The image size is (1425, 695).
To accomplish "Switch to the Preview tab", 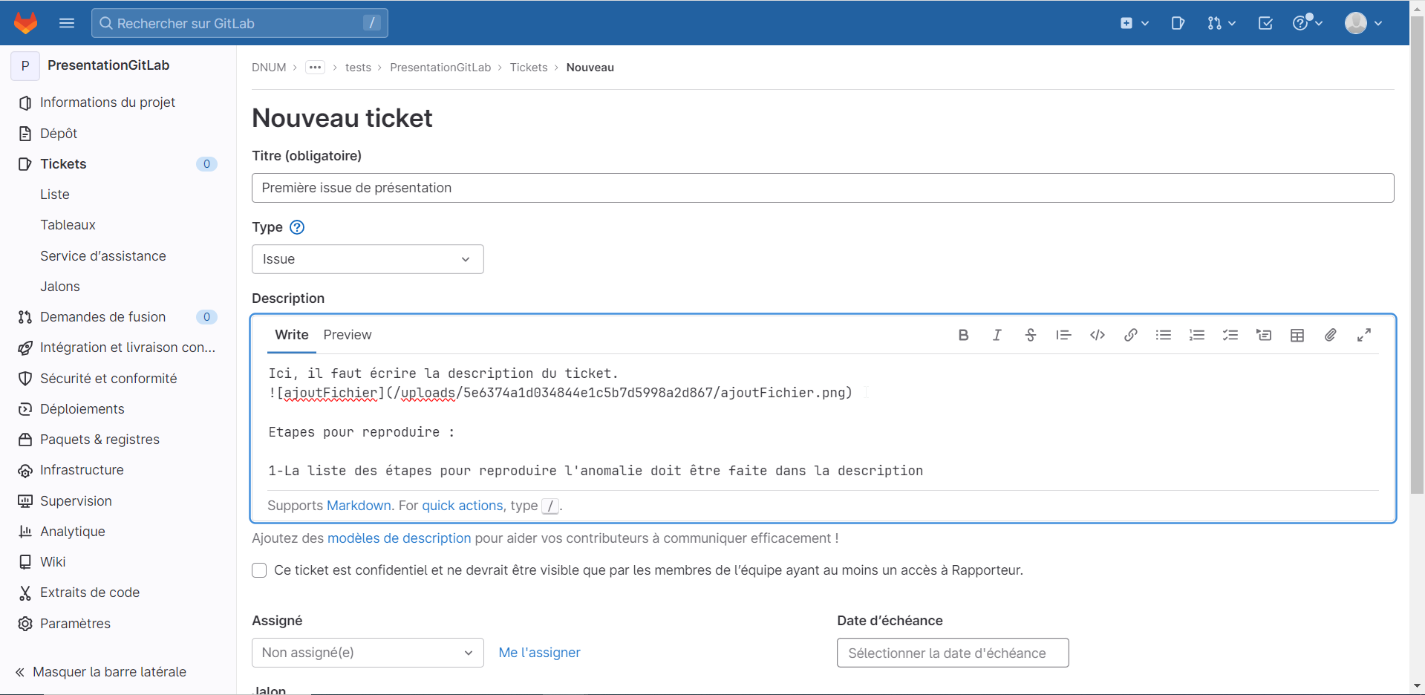I will click(x=347, y=335).
